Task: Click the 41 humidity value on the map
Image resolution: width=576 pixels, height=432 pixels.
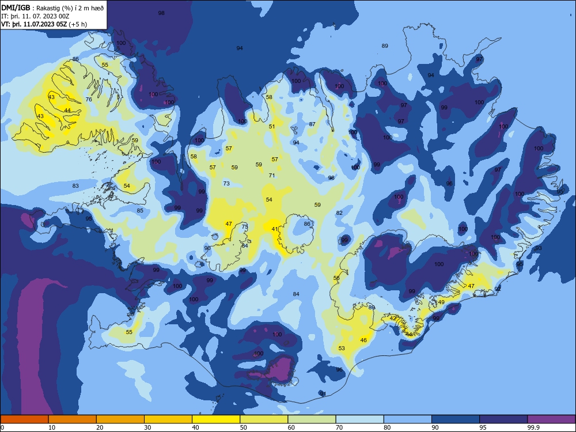Action: tap(274, 229)
